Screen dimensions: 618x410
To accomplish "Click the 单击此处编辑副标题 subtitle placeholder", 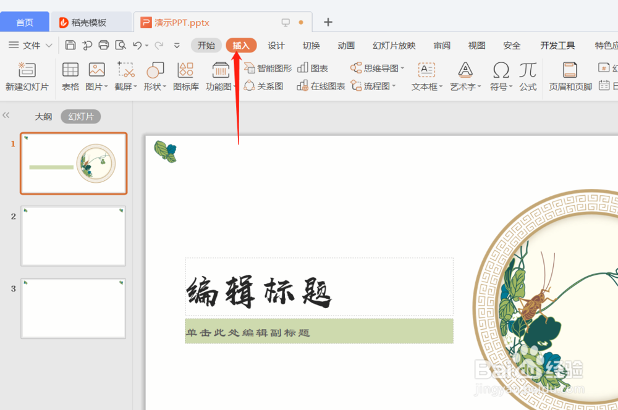I will click(320, 331).
